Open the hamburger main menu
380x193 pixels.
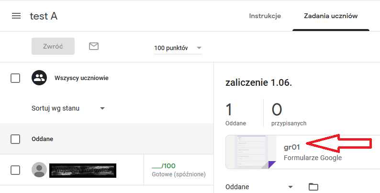[16, 16]
